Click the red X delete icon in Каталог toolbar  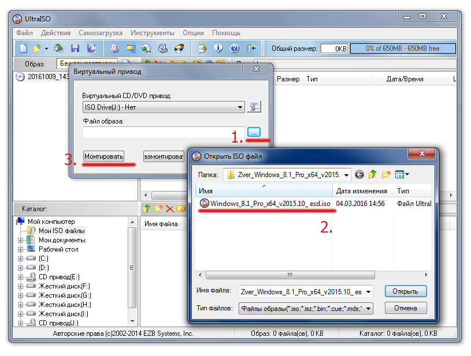pos(170,209)
